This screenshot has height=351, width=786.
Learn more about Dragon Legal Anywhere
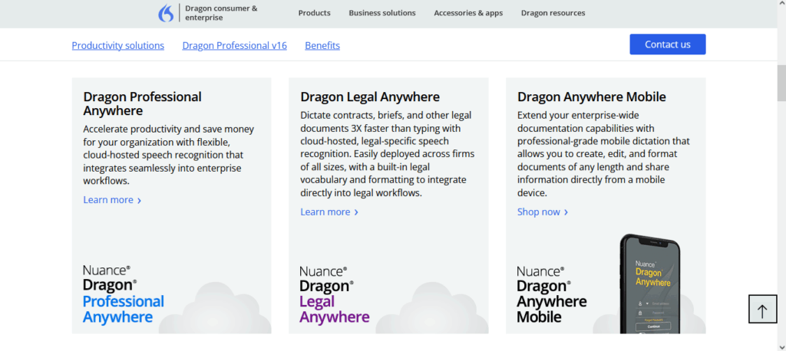point(329,212)
